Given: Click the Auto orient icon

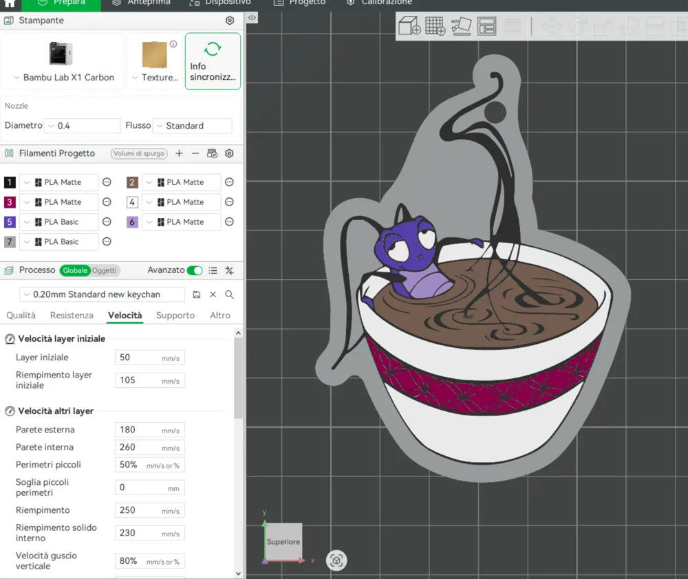Looking at the screenshot, I should [461, 26].
